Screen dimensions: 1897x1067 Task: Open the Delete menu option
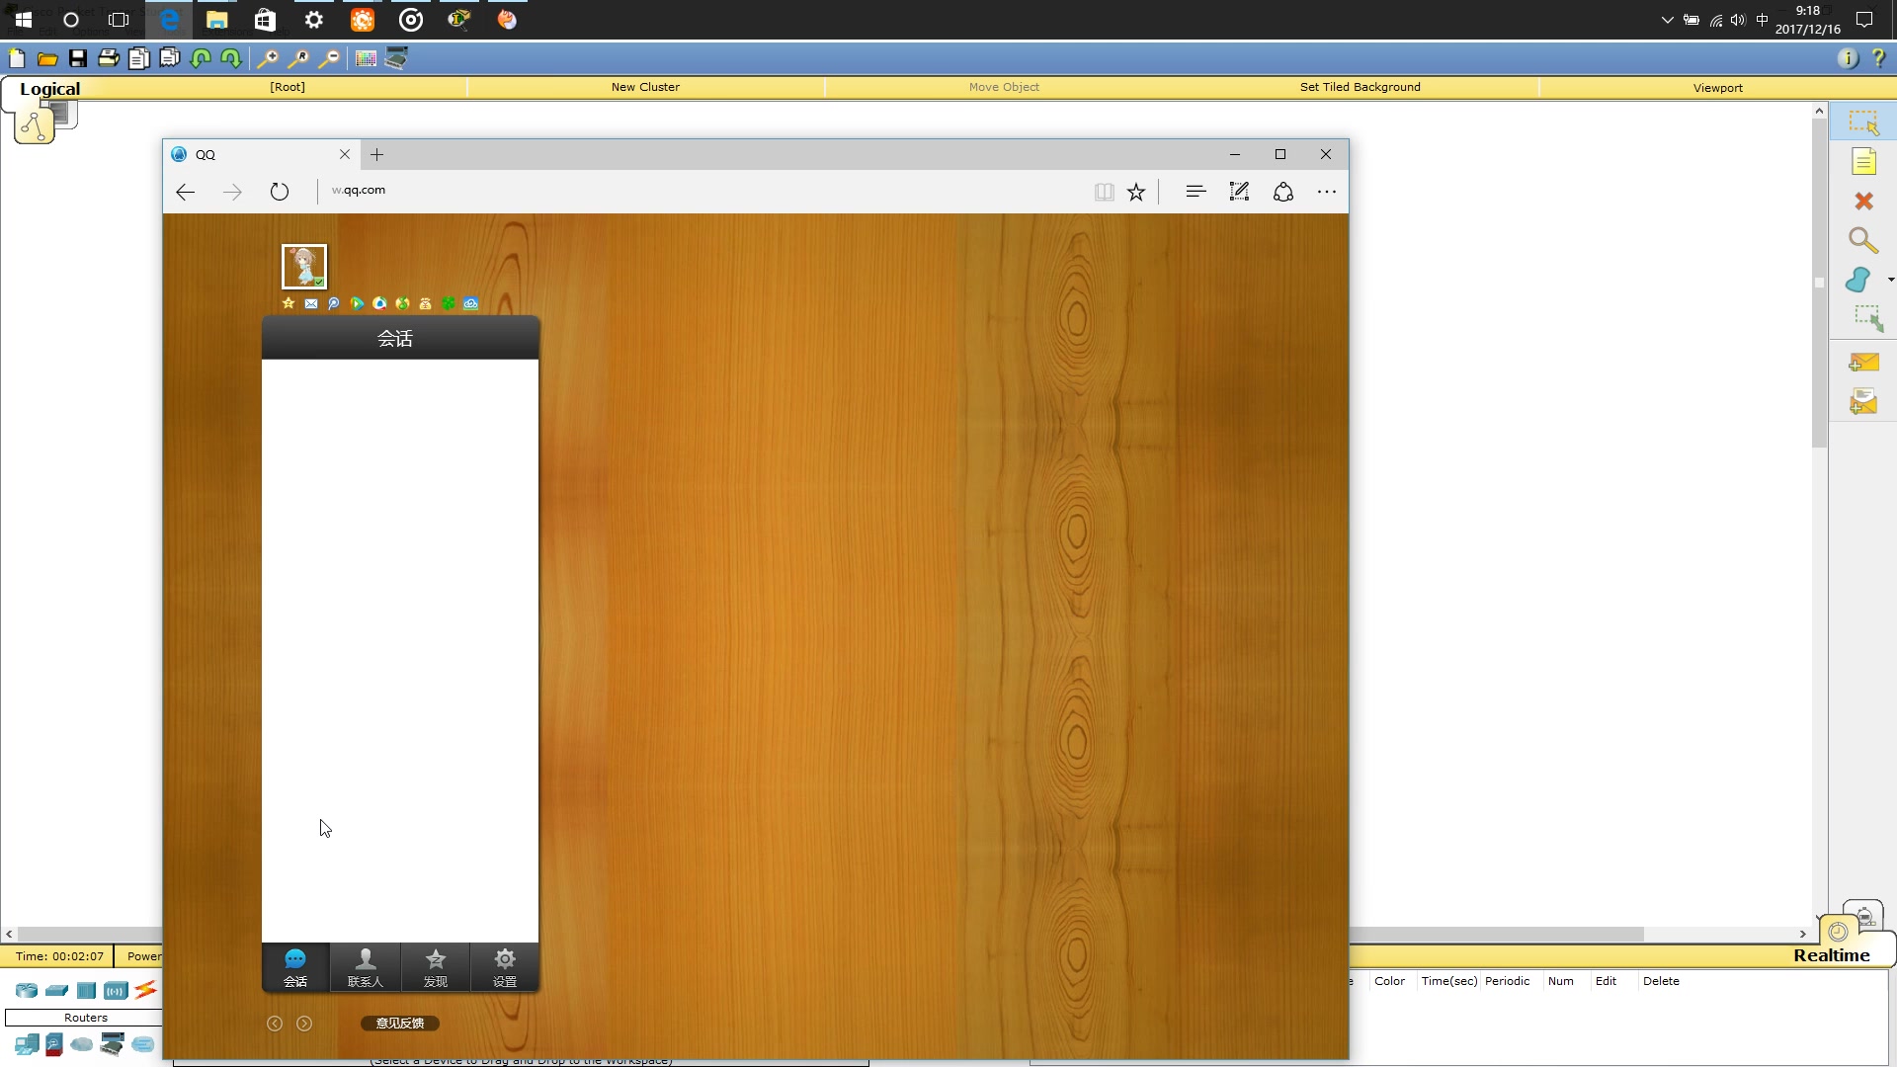pyautogui.click(x=1661, y=981)
